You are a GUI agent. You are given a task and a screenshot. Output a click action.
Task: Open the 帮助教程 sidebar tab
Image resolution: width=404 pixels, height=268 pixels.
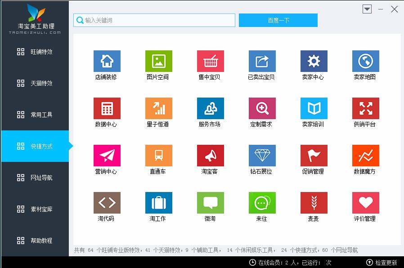pos(35,241)
